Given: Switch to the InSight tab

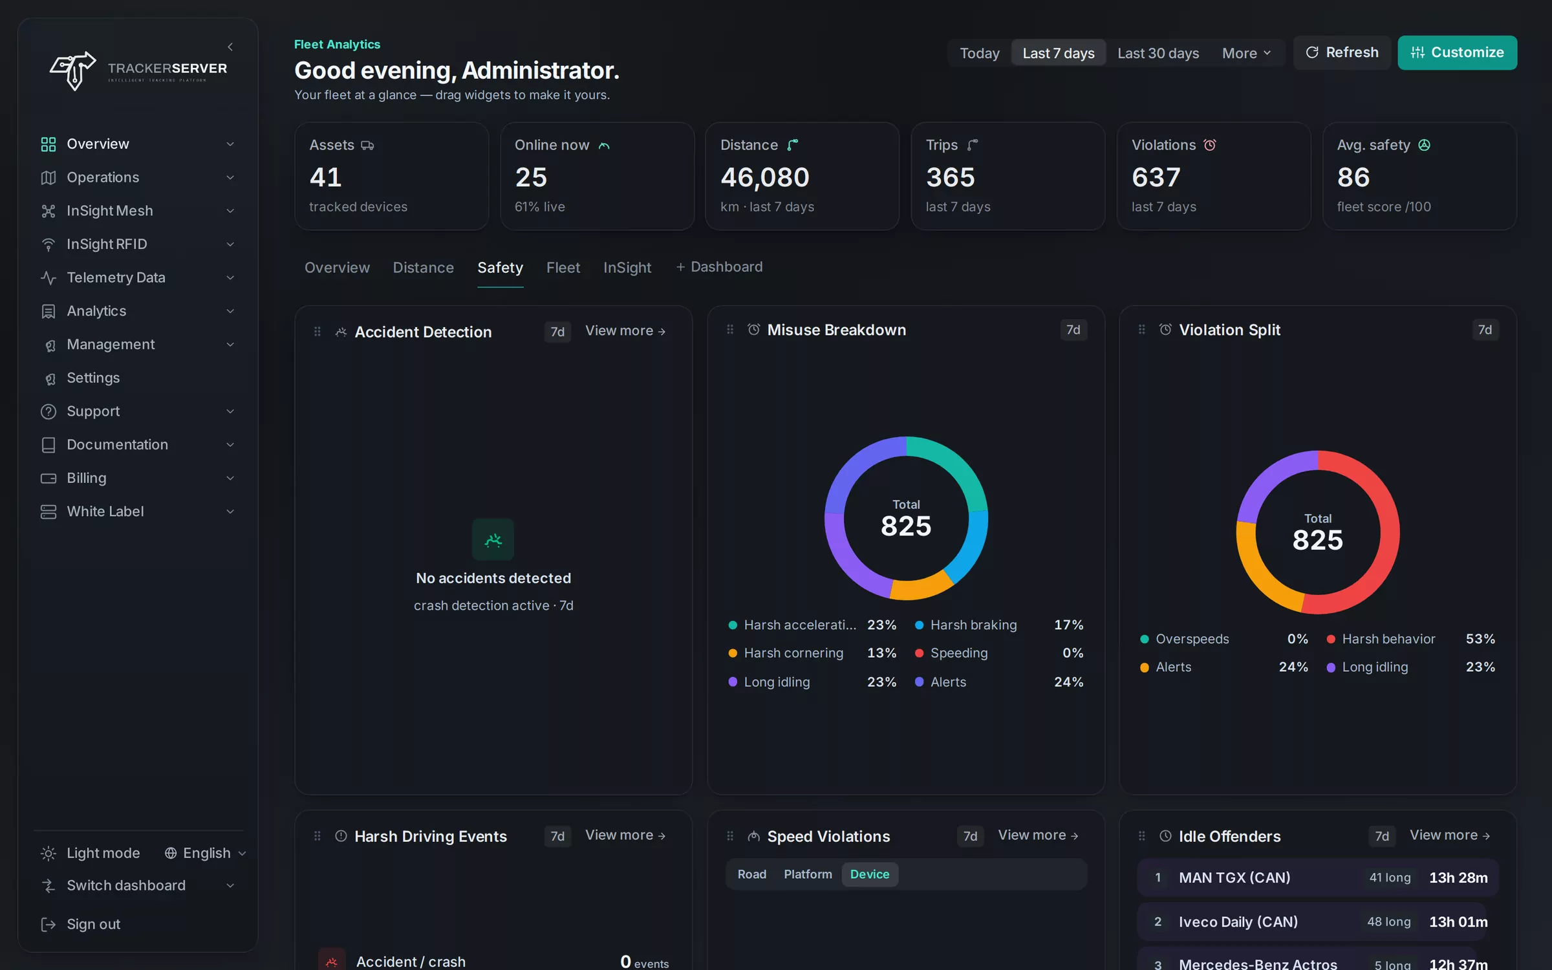Looking at the screenshot, I should (x=627, y=268).
